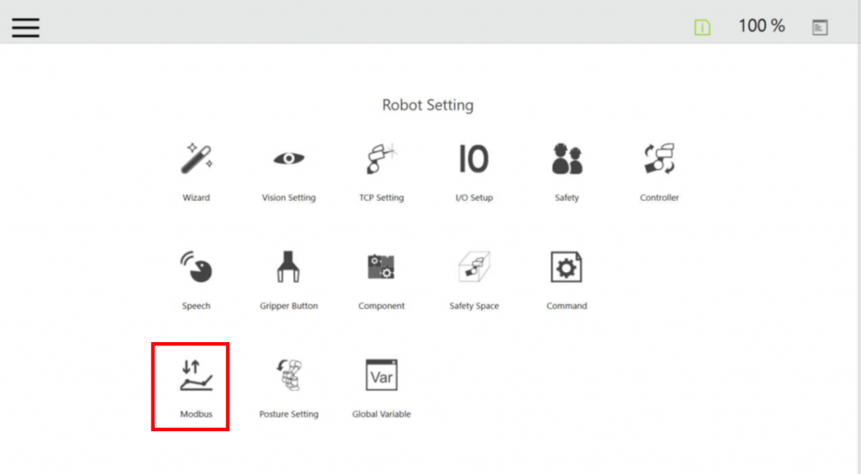Open the Safety settings

(x=567, y=159)
